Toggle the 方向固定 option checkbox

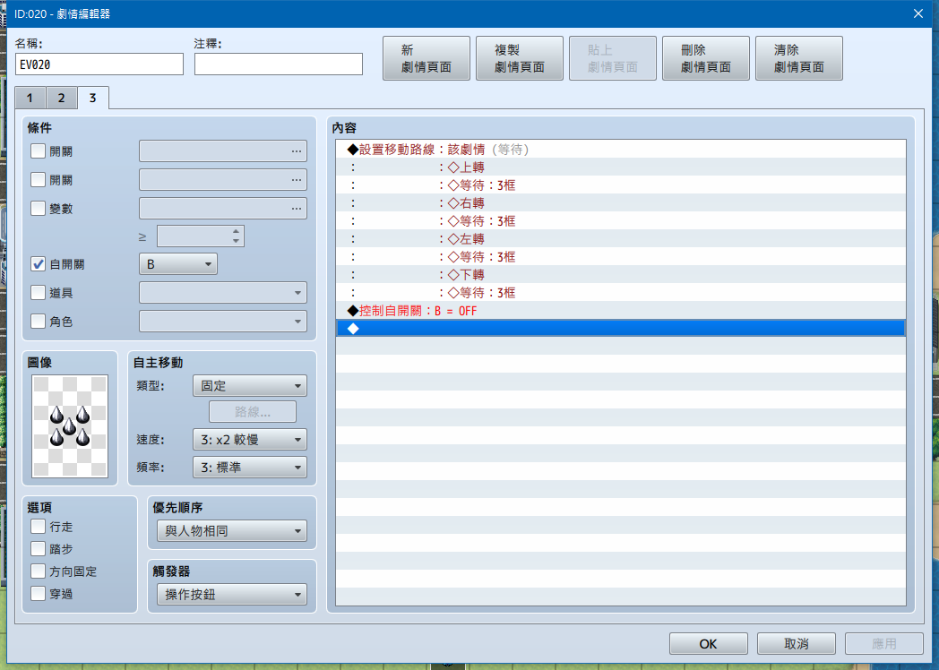pos(38,571)
